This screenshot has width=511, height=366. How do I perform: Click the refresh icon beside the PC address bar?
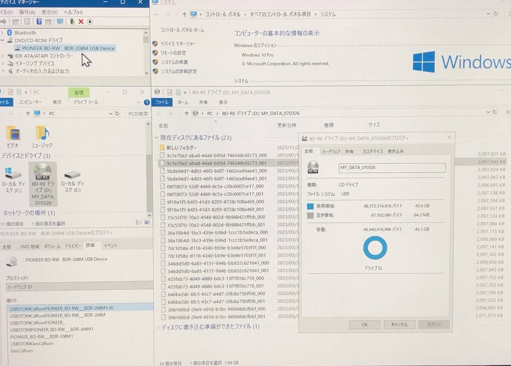pos(118,114)
